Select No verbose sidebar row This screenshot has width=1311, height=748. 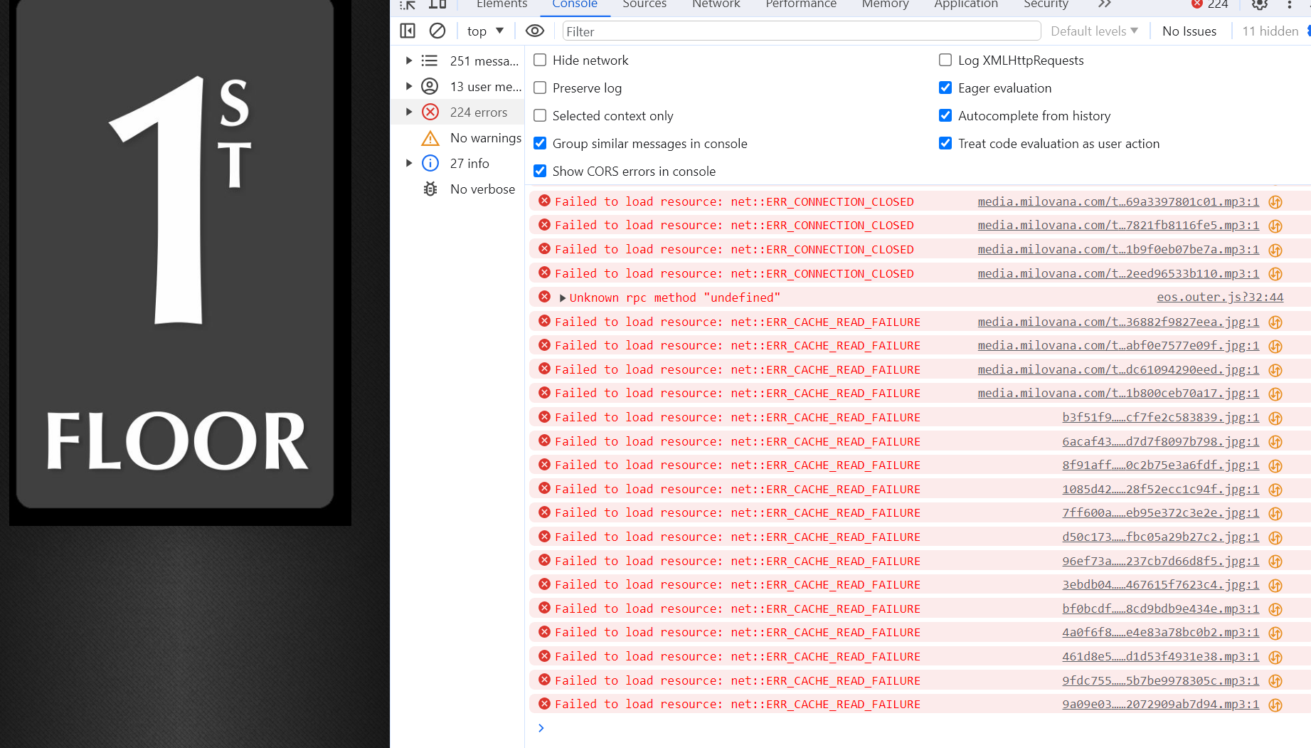click(457, 189)
